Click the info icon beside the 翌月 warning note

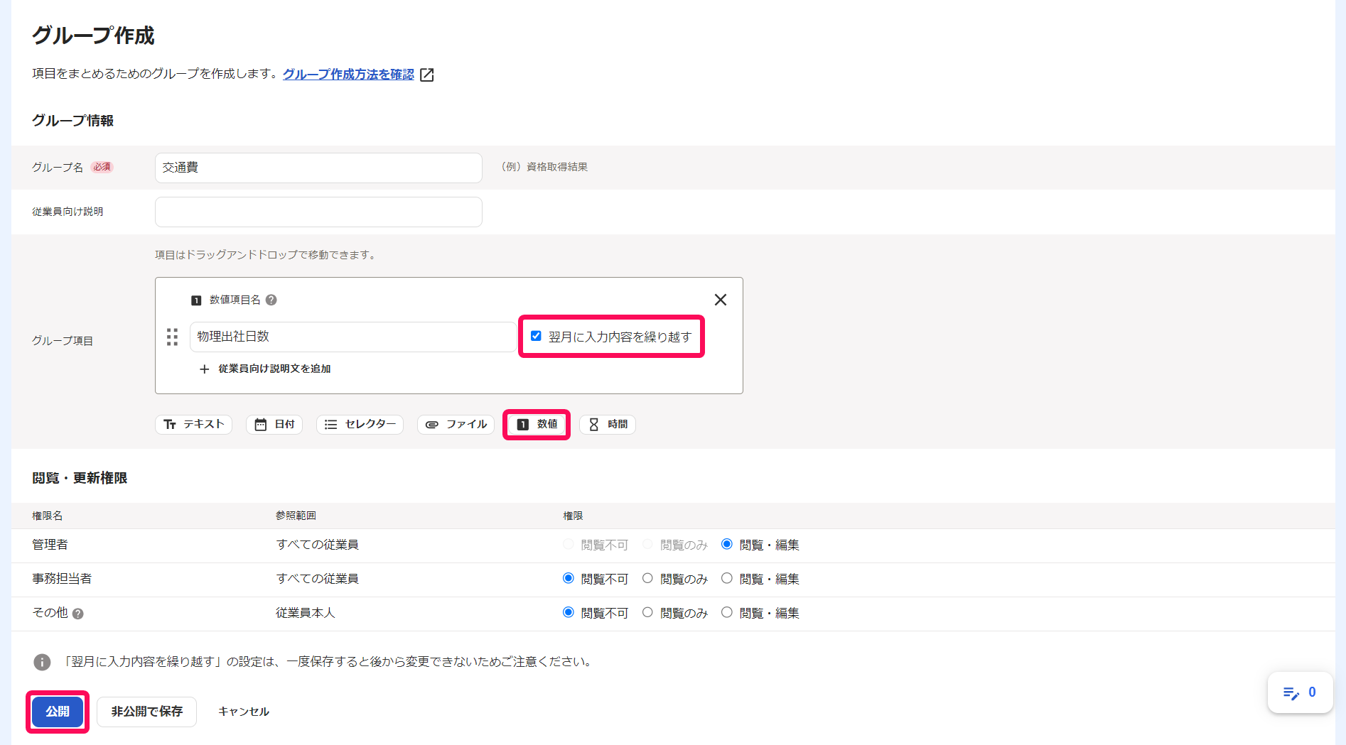click(42, 662)
